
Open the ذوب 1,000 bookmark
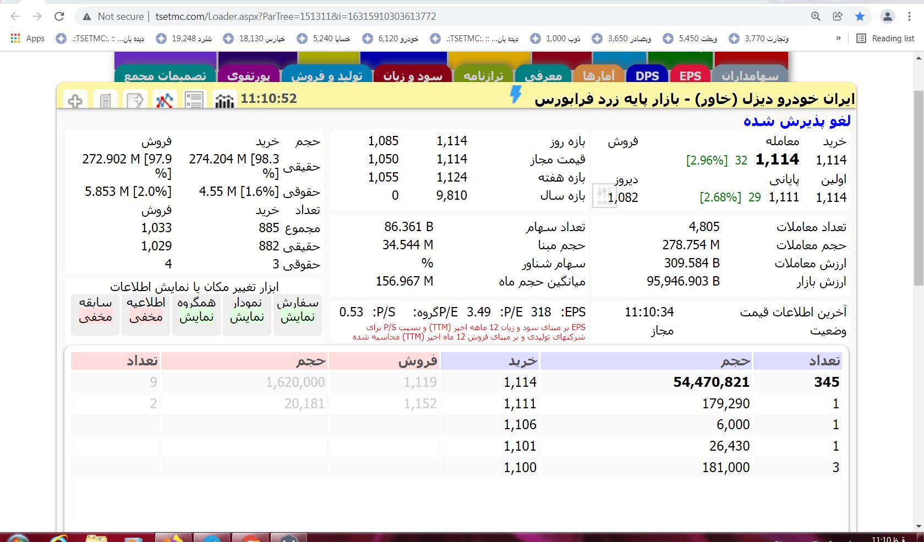[555, 39]
